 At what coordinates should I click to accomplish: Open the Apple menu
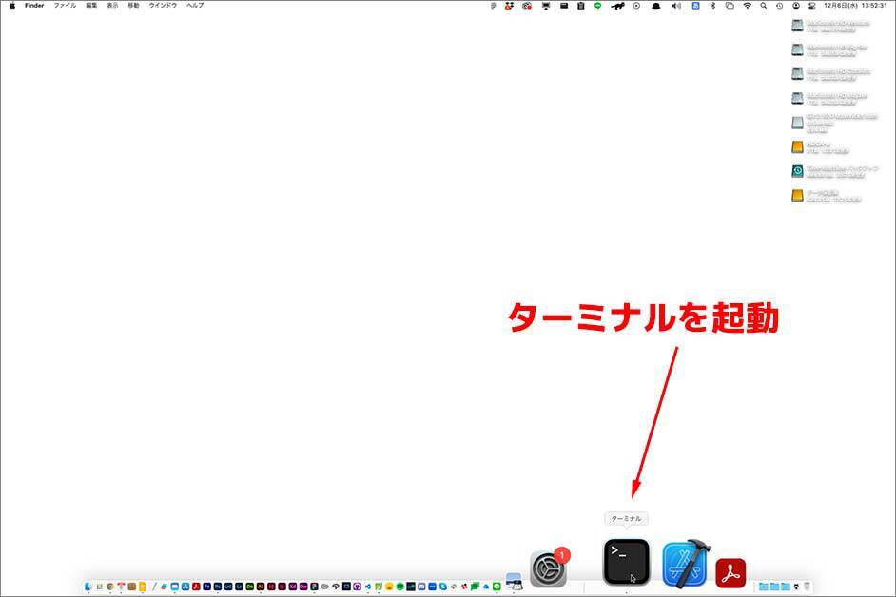pos(12,5)
